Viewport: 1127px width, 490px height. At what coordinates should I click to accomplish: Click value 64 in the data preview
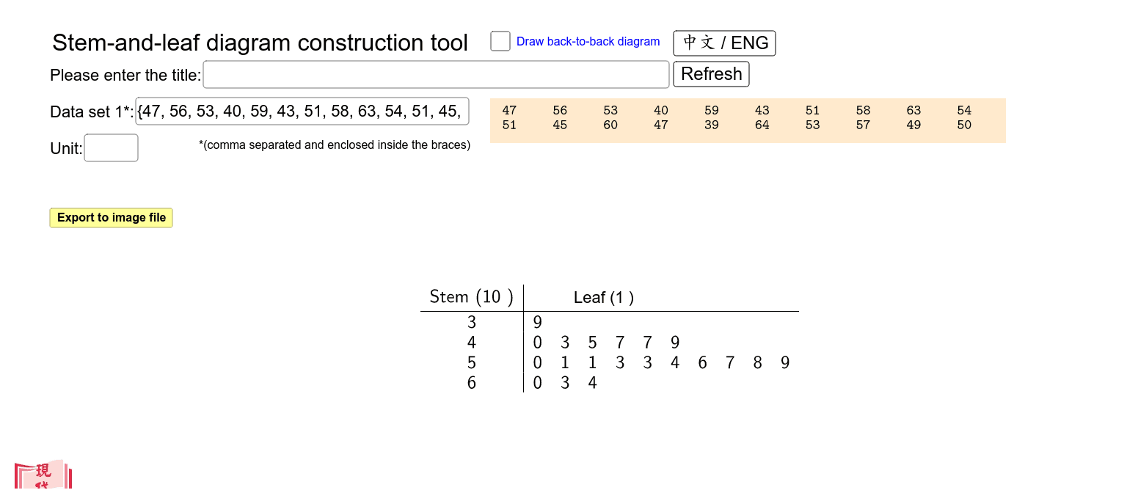point(762,125)
